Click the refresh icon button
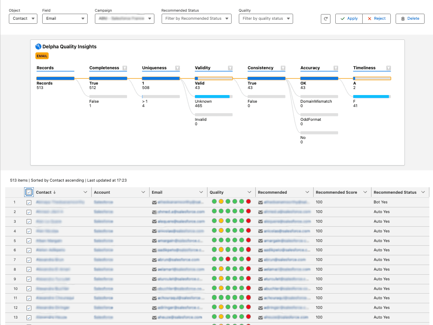 pyautogui.click(x=326, y=19)
